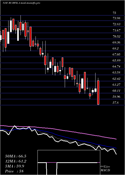The width and height of the screenshot is (125, 175).
Task: Click the 61.27 price axis label
Action: coord(116,85)
